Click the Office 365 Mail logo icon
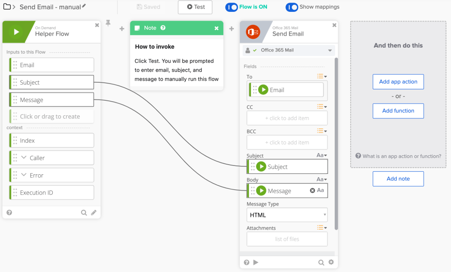The width and height of the screenshot is (451, 272). [x=253, y=32]
